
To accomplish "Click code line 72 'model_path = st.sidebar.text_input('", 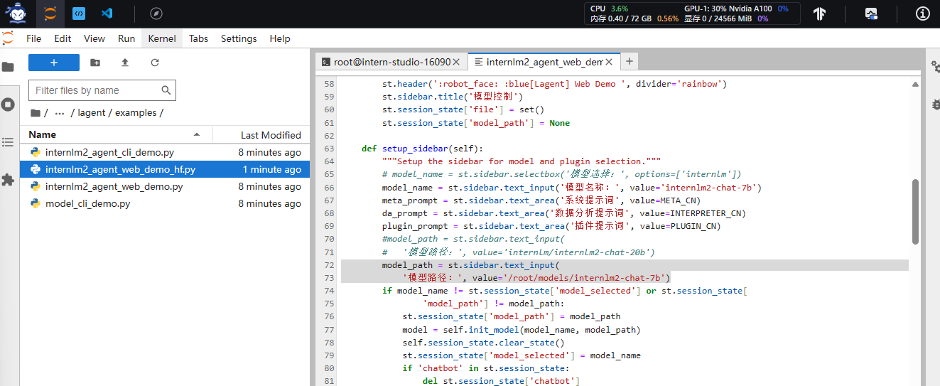I will 472,265.
